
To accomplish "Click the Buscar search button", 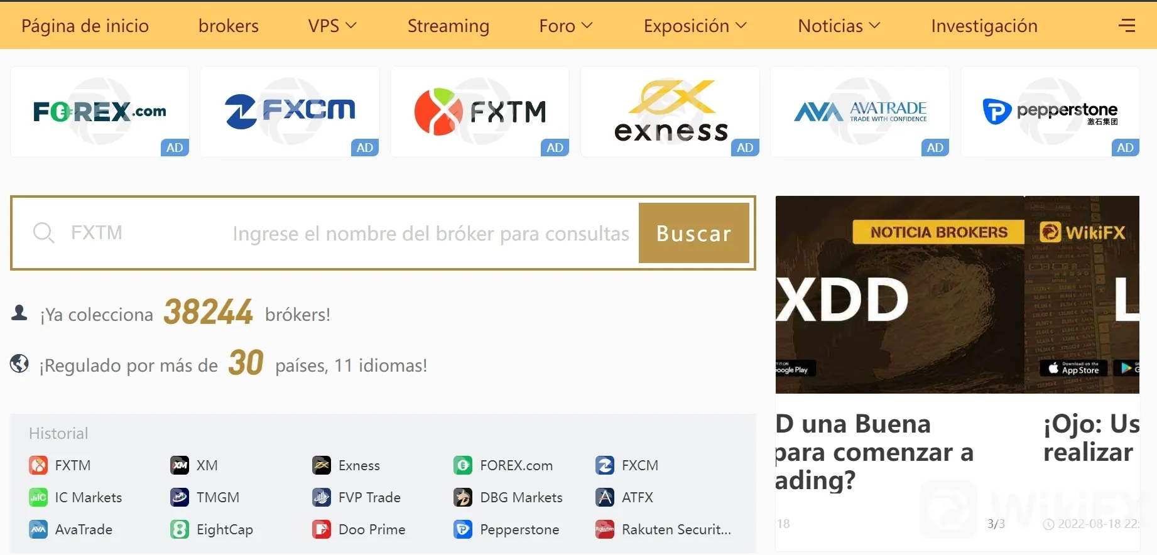I will [694, 233].
